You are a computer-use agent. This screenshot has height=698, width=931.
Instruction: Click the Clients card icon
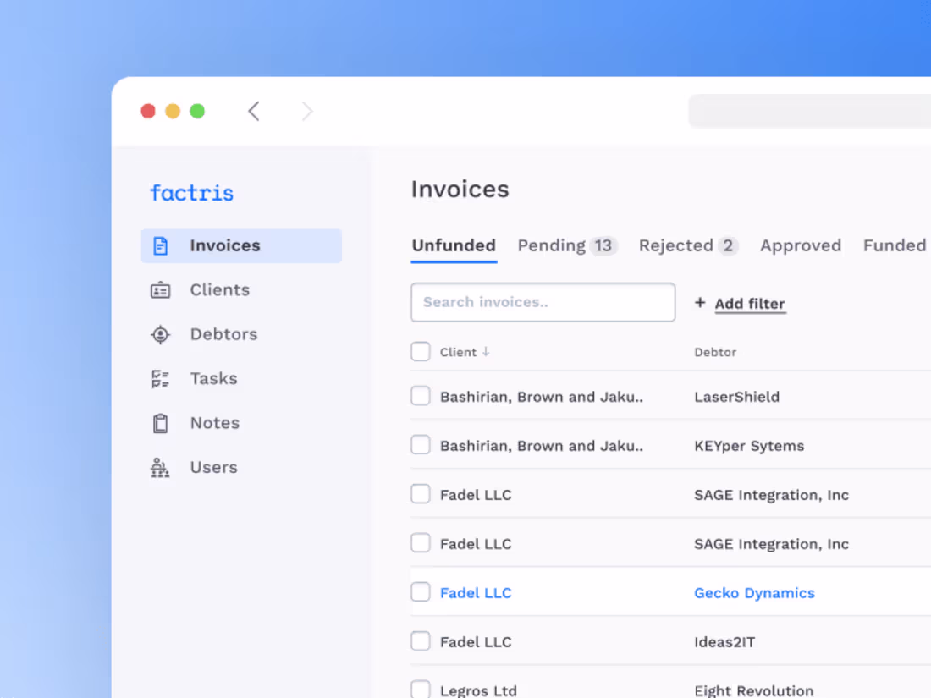(x=160, y=289)
